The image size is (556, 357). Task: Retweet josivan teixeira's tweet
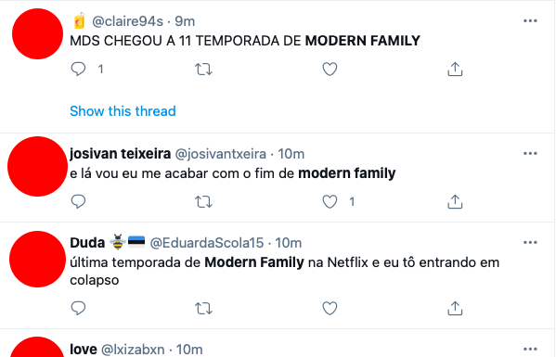(203, 202)
